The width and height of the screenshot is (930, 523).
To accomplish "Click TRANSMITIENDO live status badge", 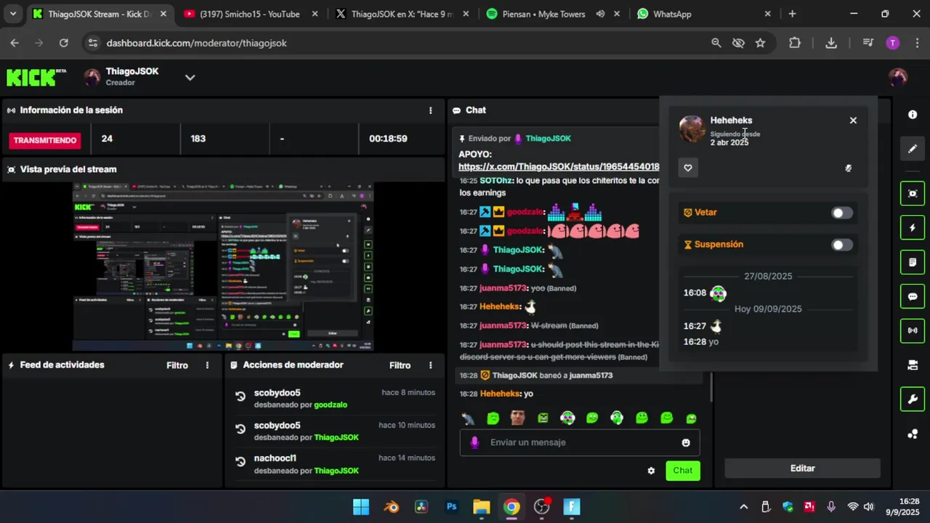I will coord(45,139).
